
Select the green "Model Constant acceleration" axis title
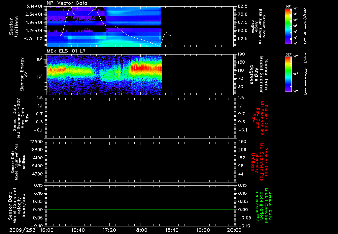(x=263, y=206)
